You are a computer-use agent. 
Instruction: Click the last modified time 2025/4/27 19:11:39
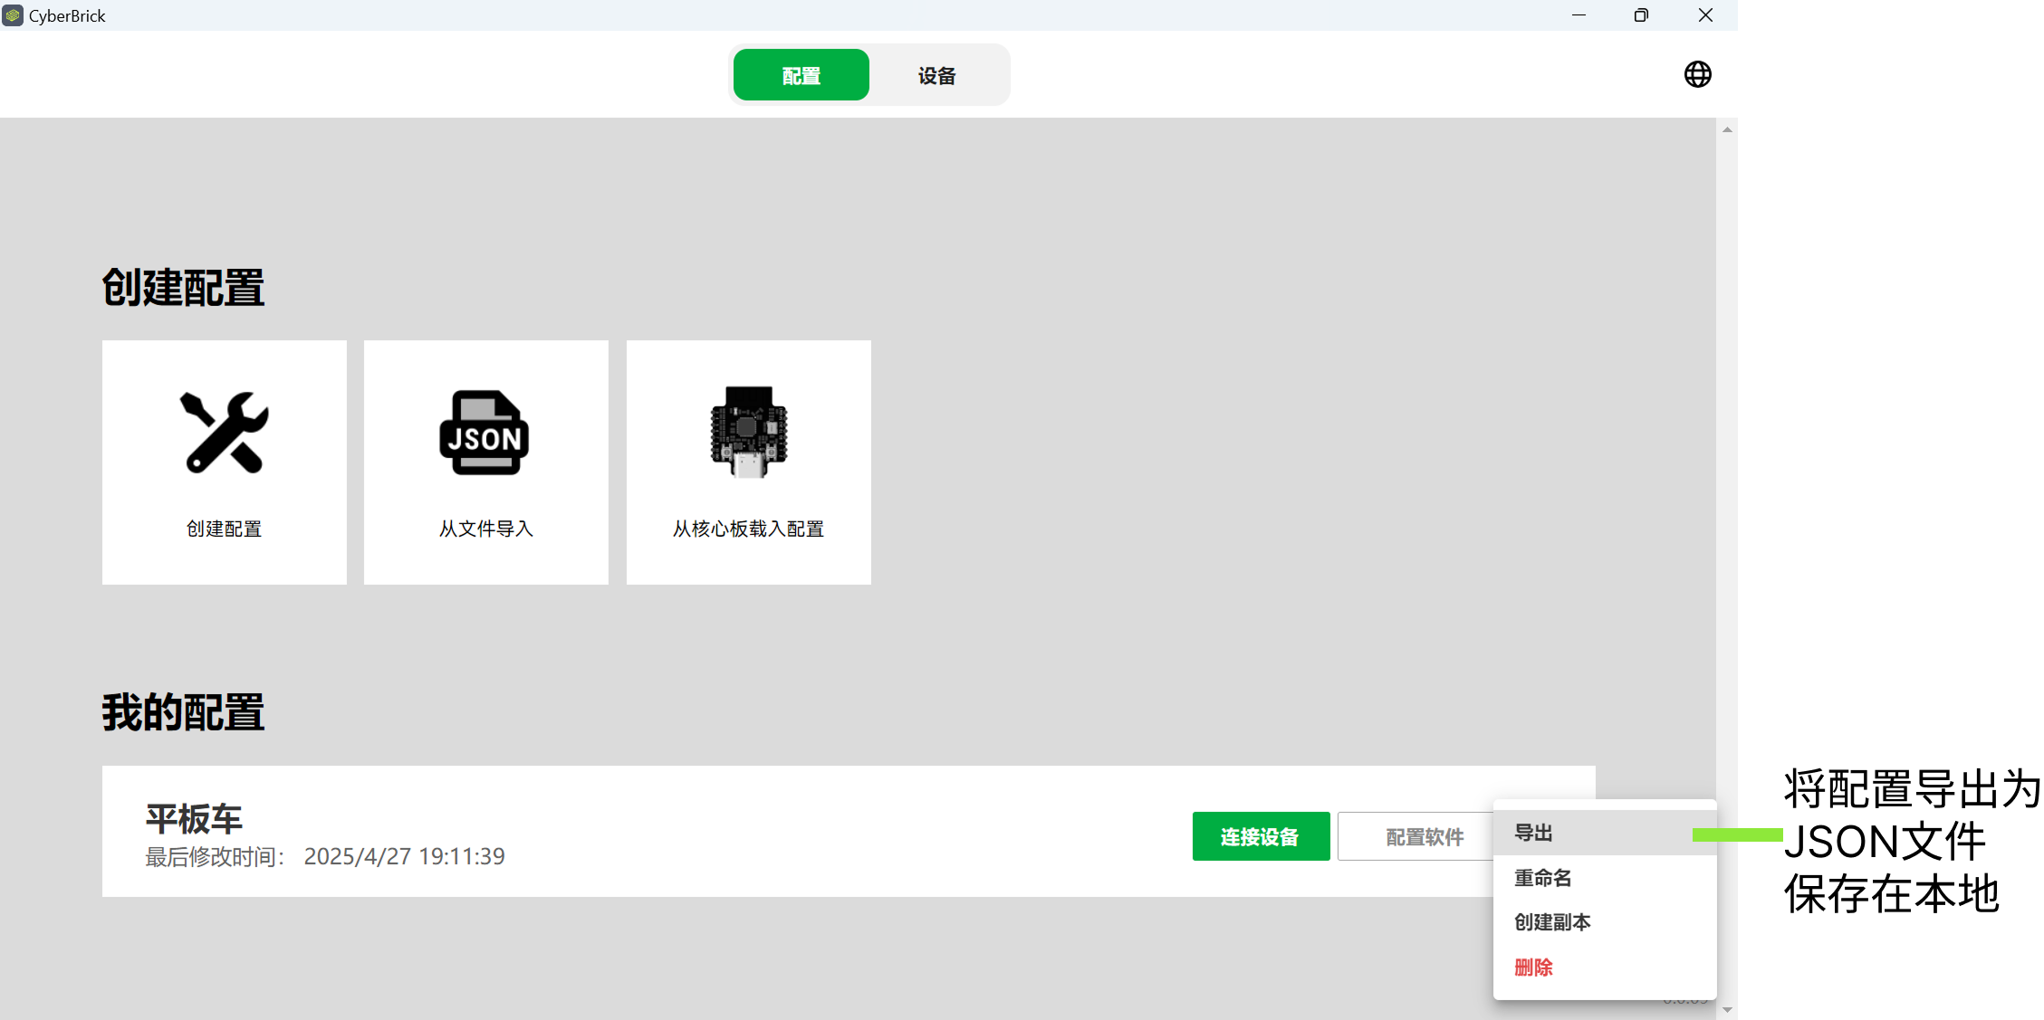[405, 856]
